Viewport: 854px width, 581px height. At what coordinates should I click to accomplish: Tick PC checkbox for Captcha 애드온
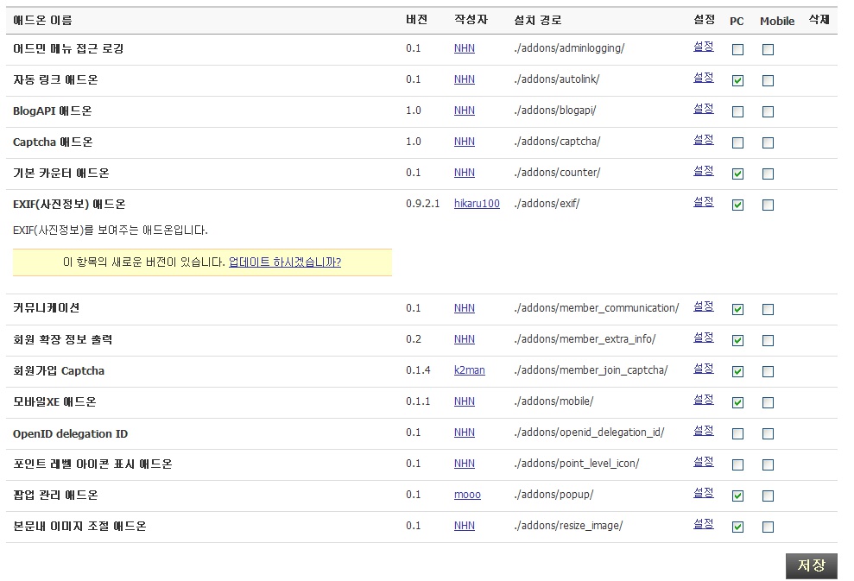pos(737,142)
